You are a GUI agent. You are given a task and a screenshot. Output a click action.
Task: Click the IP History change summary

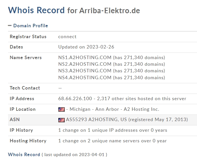click(x=113, y=130)
